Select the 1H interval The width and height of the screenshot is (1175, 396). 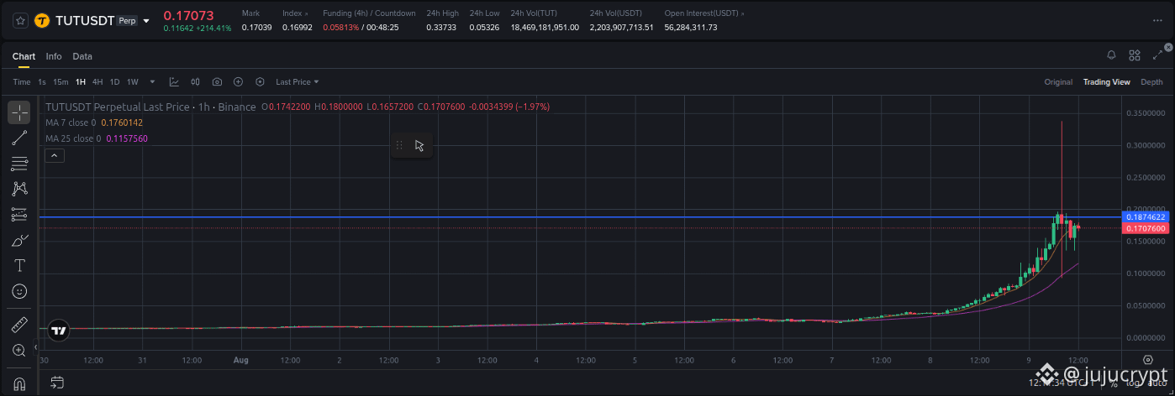coord(81,81)
